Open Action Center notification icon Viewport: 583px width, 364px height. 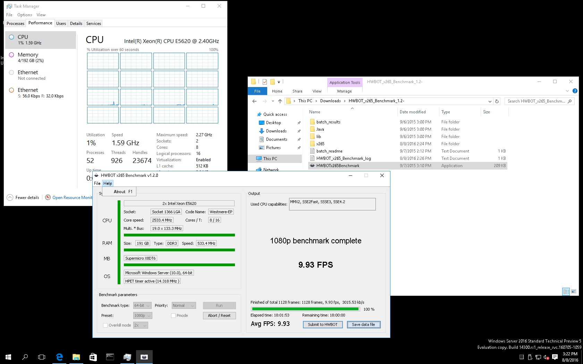click(555, 357)
